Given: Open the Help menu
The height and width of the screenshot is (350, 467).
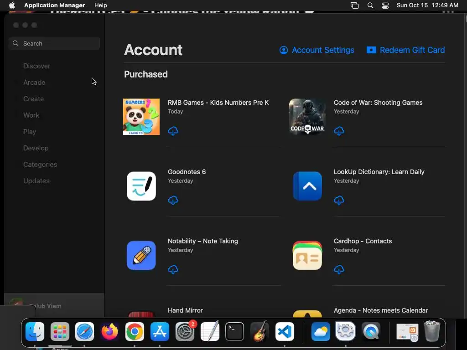Looking at the screenshot, I should (101, 5).
